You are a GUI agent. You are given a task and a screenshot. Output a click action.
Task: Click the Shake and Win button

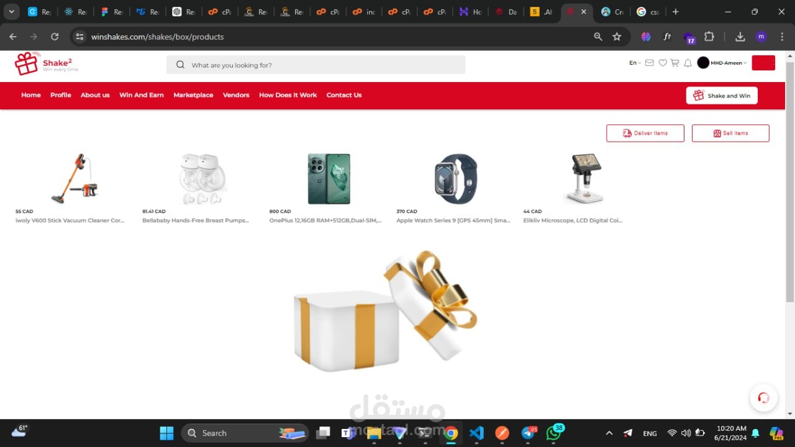click(722, 95)
